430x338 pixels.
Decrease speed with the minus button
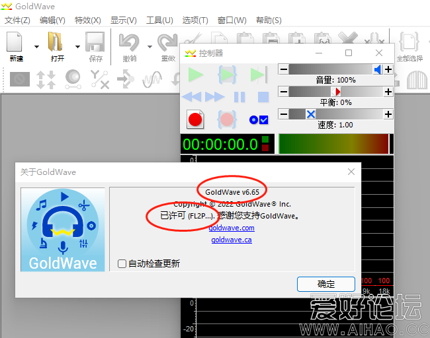(284, 114)
